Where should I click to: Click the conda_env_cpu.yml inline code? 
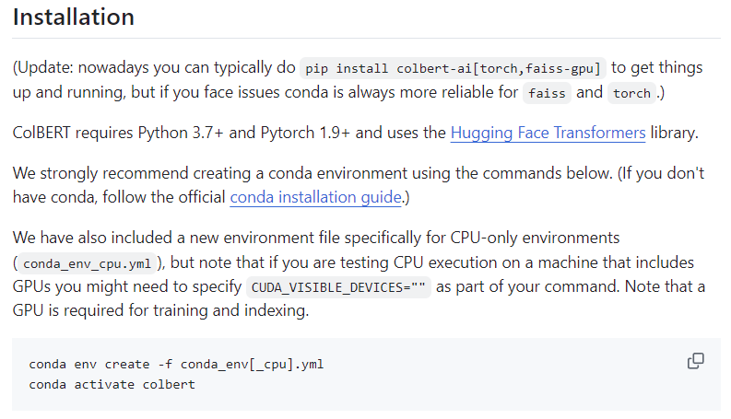coord(88,263)
